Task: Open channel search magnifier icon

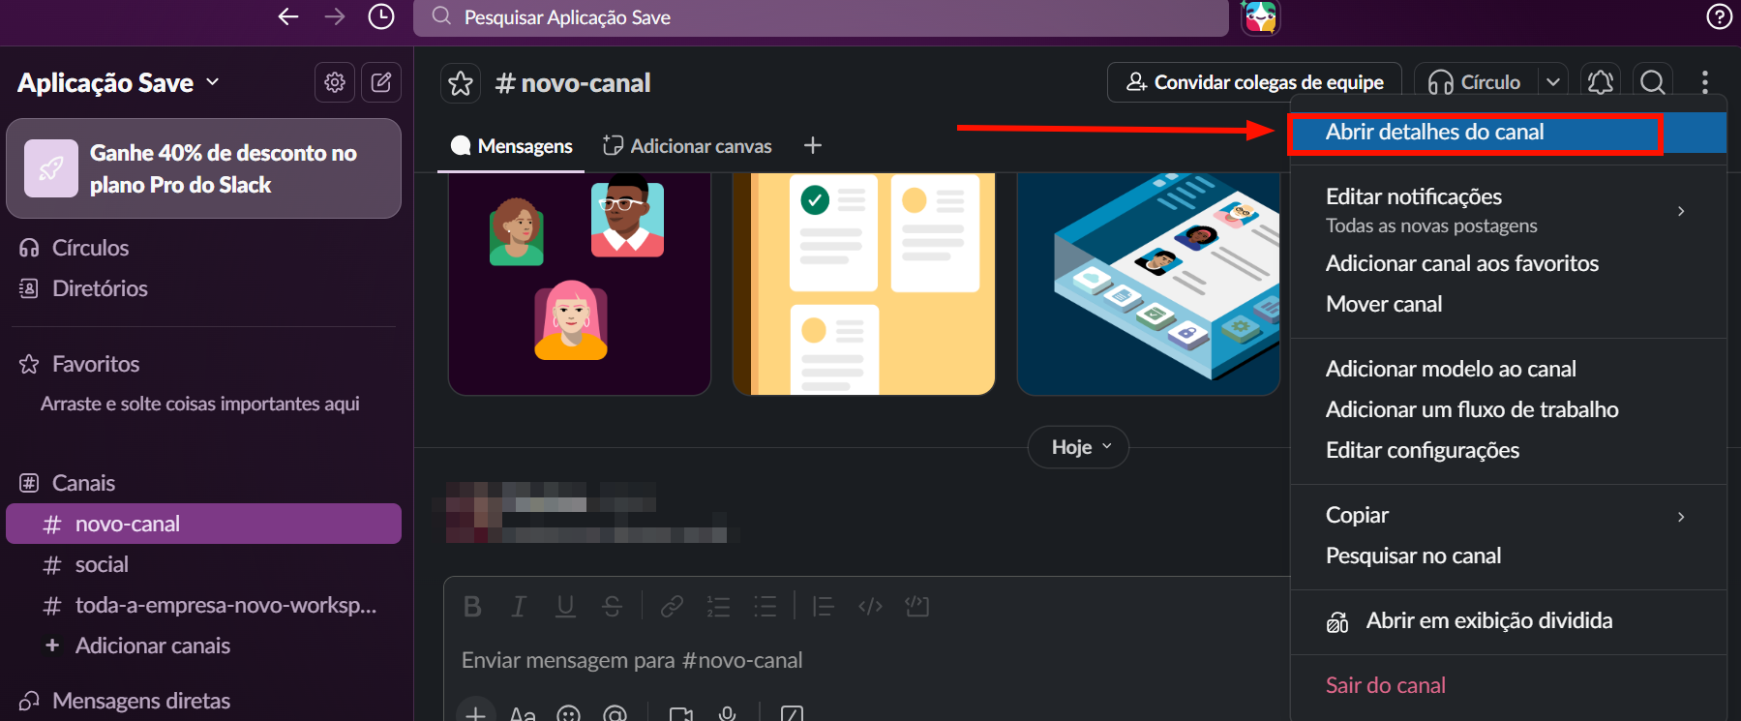Action: click(x=1653, y=82)
